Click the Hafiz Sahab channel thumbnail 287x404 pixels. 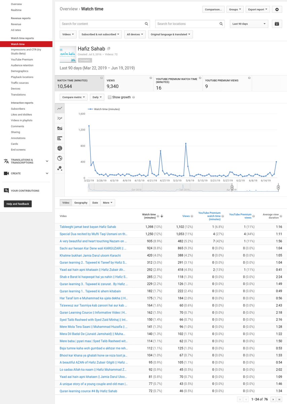68,54
